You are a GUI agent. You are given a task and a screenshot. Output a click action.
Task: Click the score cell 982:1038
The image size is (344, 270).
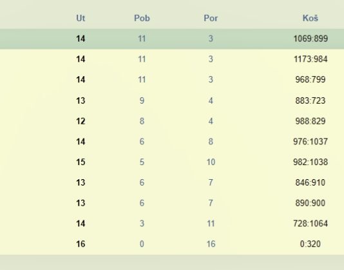click(311, 162)
